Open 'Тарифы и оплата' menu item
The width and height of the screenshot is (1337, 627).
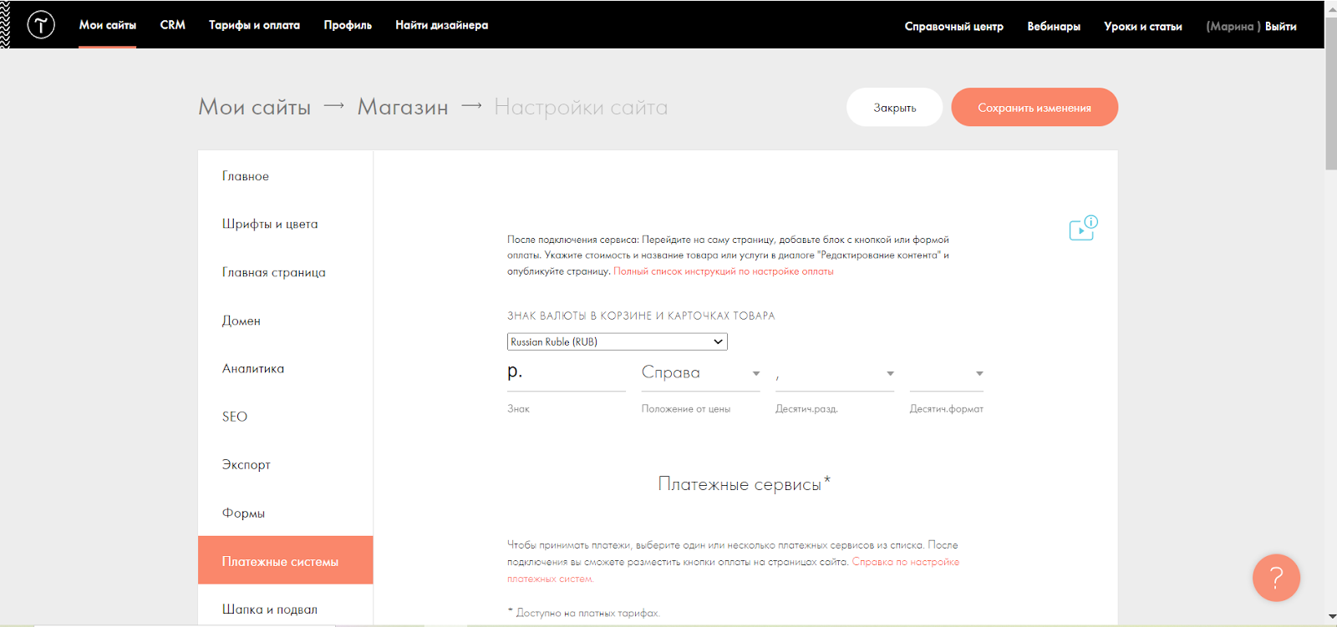(254, 25)
